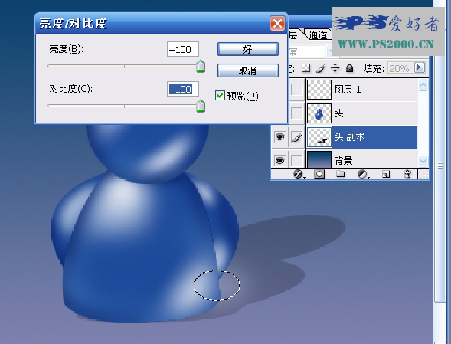
Task: Click link box of 图层 1 layer
Action: (x=296, y=90)
